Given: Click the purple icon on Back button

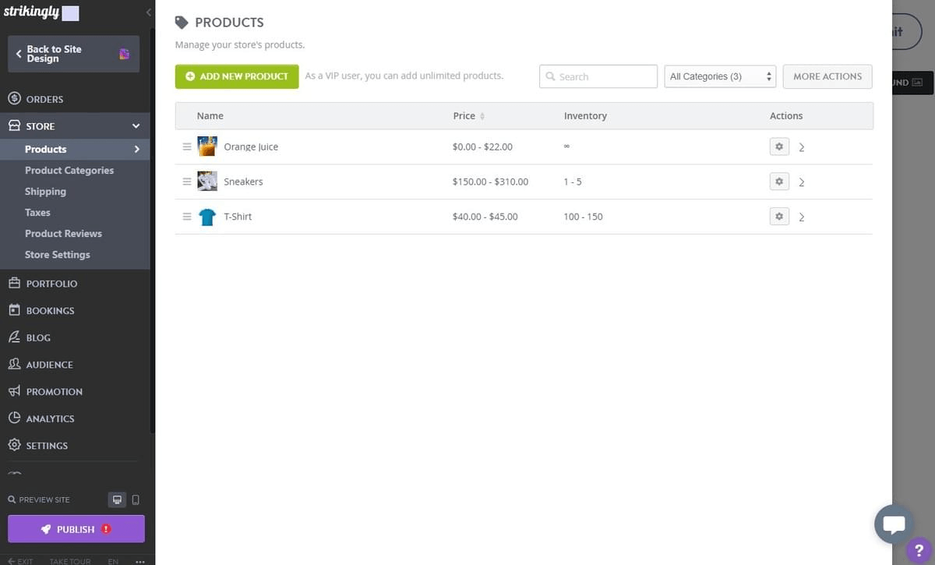Looking at the screenshot, I should click(x=124, y=54).
